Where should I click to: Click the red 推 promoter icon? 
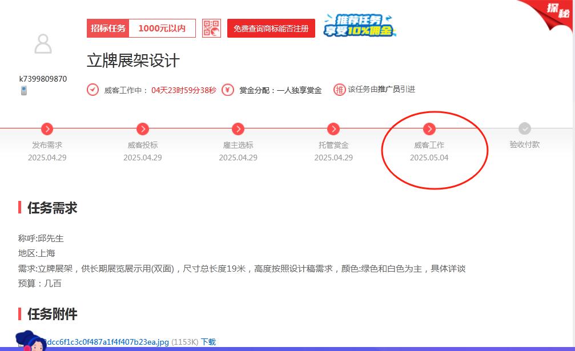point(340,90)
